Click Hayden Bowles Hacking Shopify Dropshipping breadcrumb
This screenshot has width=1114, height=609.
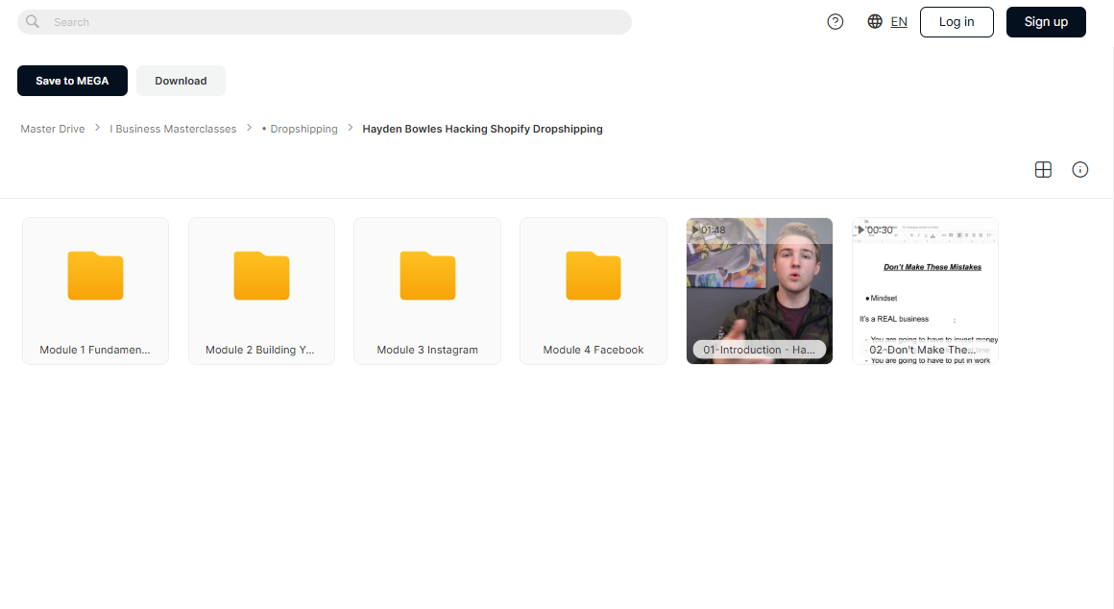point(482,129)
